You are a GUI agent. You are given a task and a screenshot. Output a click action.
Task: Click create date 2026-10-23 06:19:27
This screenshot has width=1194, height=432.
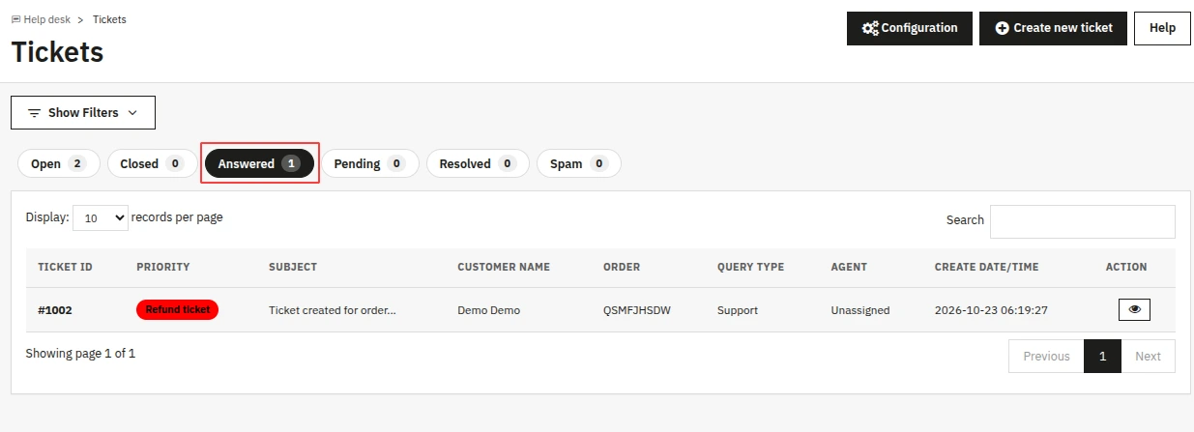pos(992,310)
